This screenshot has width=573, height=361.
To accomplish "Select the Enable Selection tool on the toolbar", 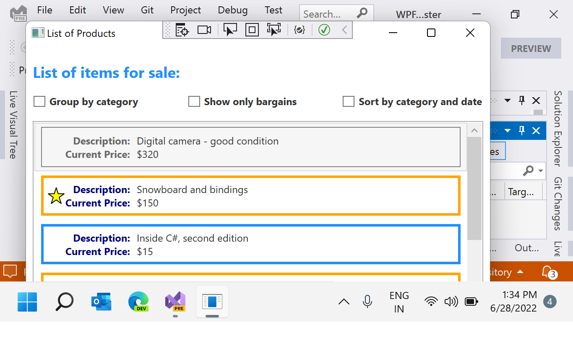I will point(230,30).
